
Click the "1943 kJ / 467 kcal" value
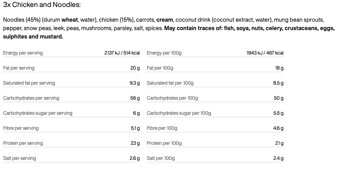265,53
